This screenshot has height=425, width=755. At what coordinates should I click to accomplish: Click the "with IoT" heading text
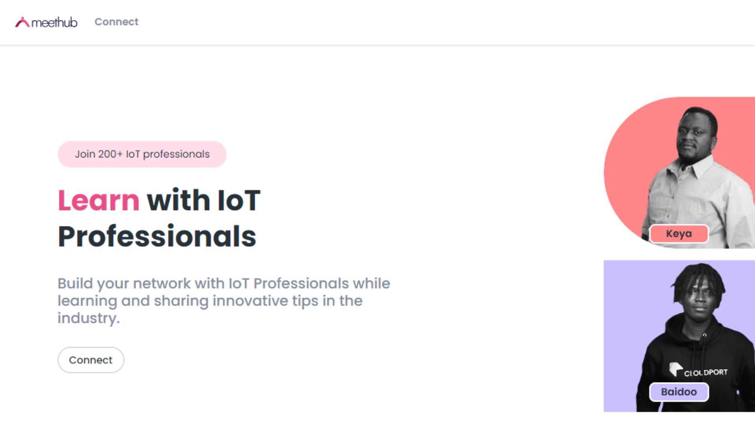click(203, 200)
